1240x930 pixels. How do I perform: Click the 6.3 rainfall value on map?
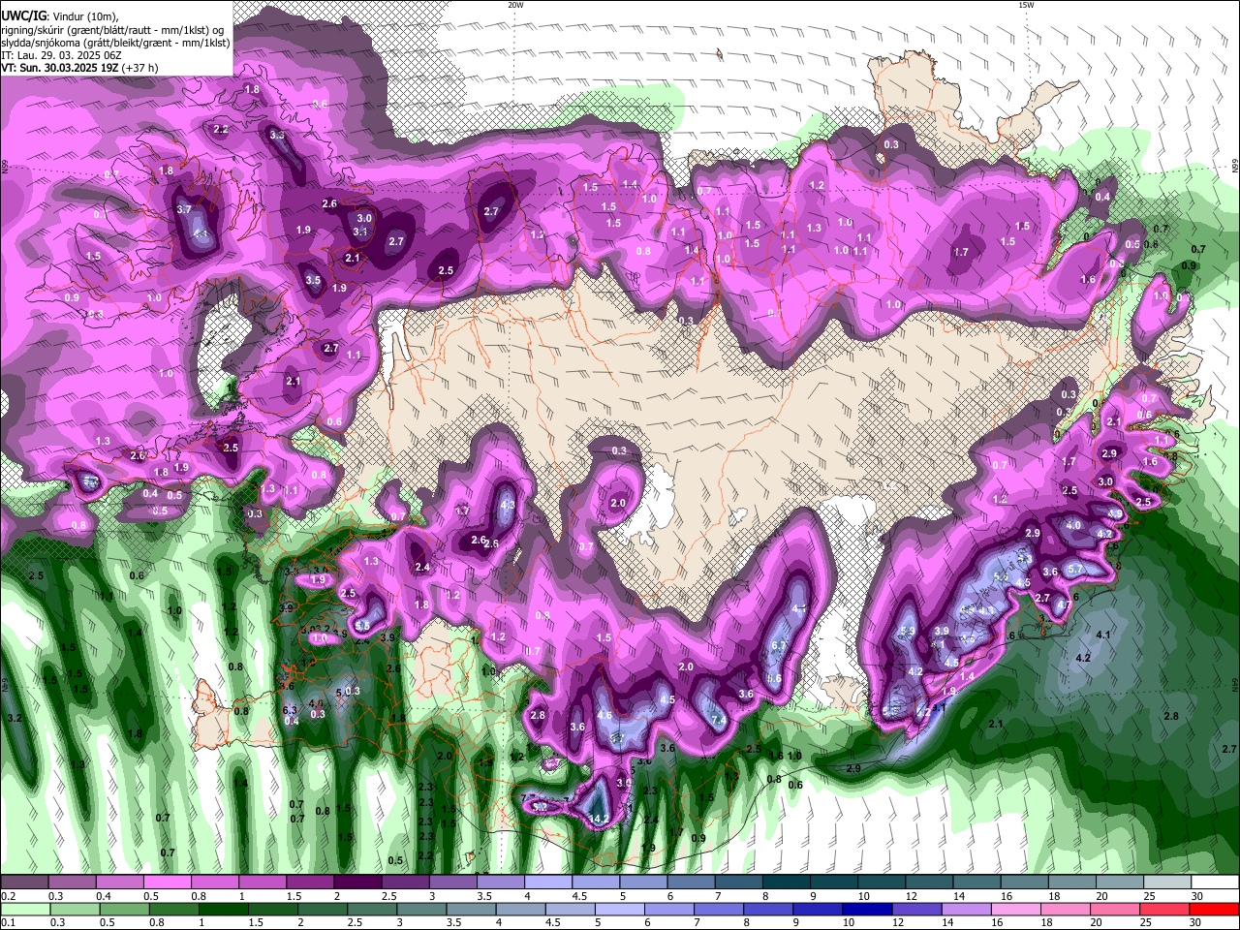[x=289, y=710]
